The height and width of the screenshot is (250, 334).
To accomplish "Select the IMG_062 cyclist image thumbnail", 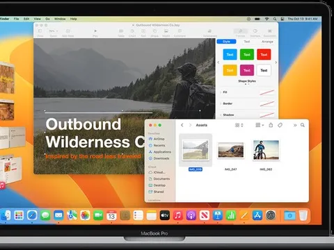I will (x=266, y=150).
